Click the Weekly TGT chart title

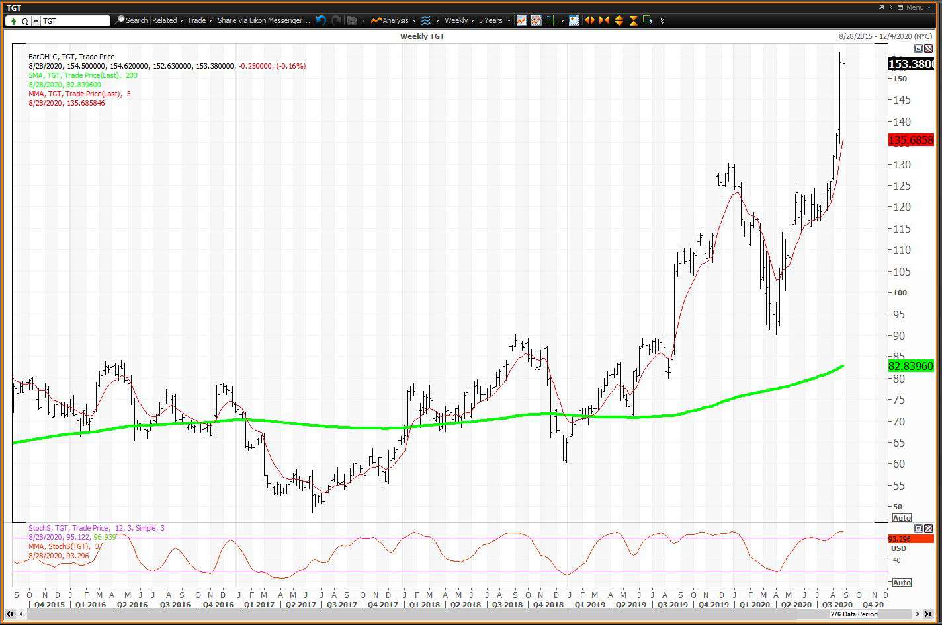pos(422,36)
